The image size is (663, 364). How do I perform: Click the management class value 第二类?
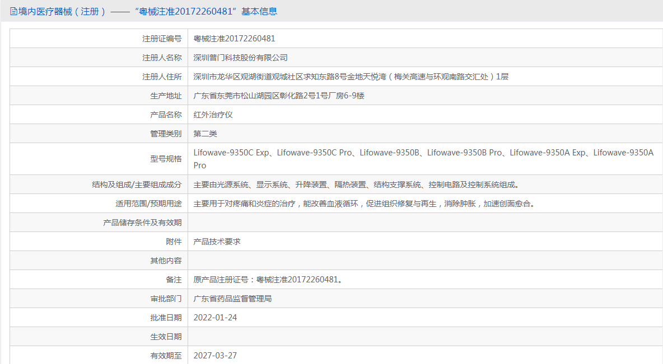click(205, 134)
